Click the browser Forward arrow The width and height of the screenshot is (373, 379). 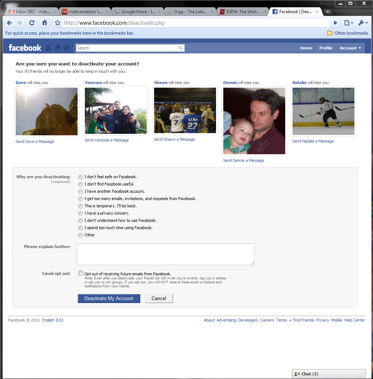pos(19,23)
